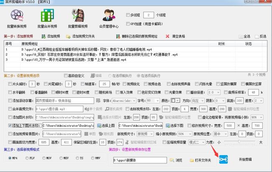
Task: Select video row 2 石家庄京港澳高速
Action: click(x=135, y=55)
